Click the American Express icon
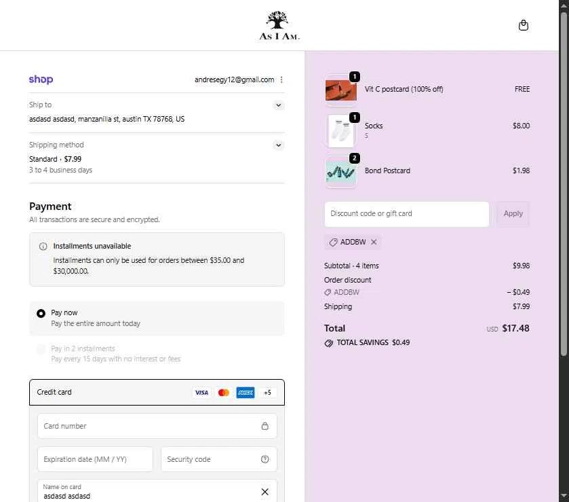The image size is (569, 502). [x=246, y=393]
